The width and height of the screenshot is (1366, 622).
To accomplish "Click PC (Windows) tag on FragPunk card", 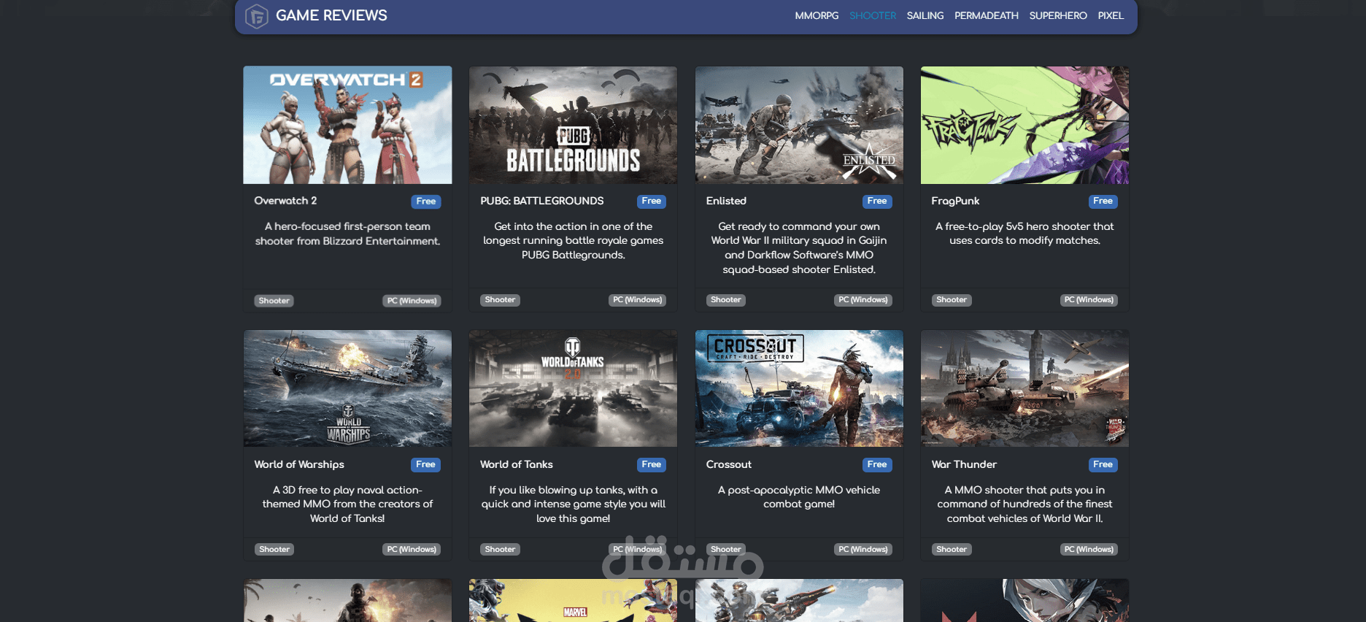I will click(1089, 300).
